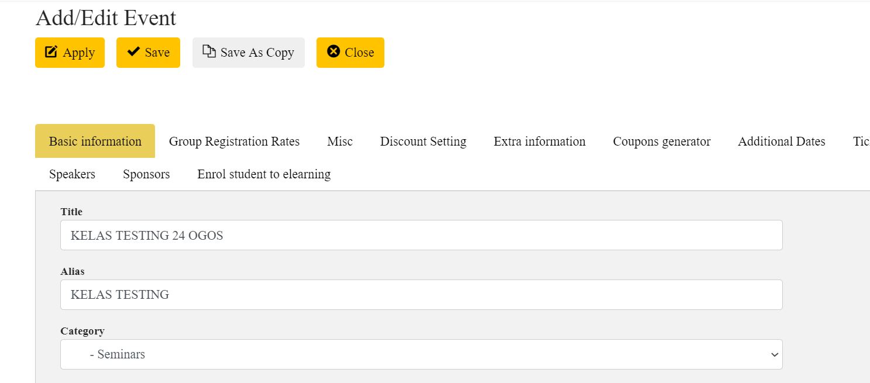Image resolution: width=870 pixels, height=383 pixels.
Task: Open the Group Registration Rates tab
Action: click(x=234, y=142)
